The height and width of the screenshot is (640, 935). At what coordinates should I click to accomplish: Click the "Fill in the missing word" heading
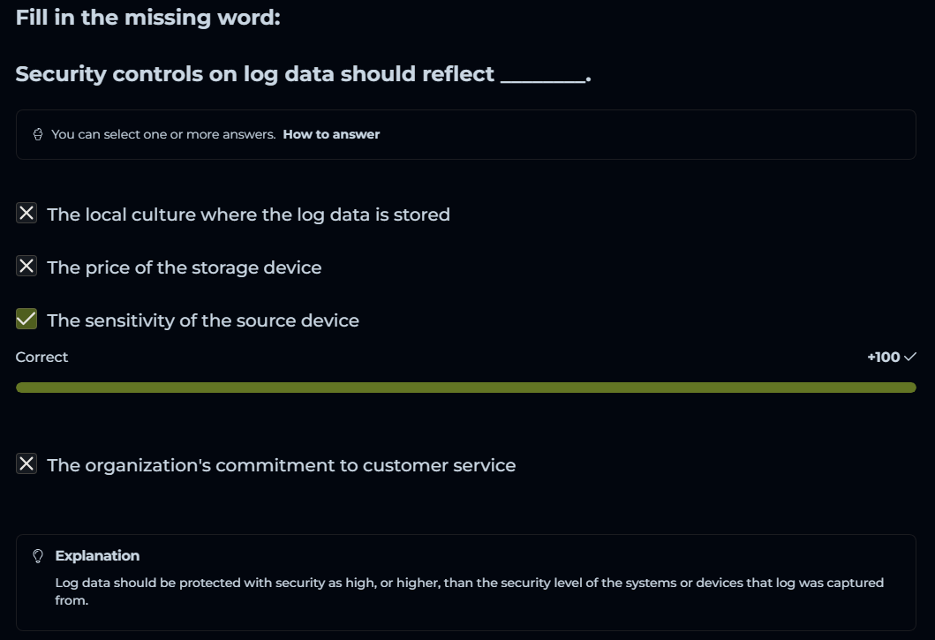click(x=147, y=18)
